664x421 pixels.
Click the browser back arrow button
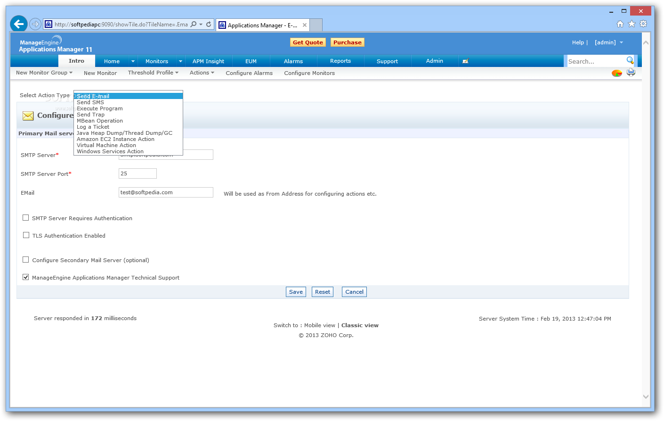coord(19,24)
